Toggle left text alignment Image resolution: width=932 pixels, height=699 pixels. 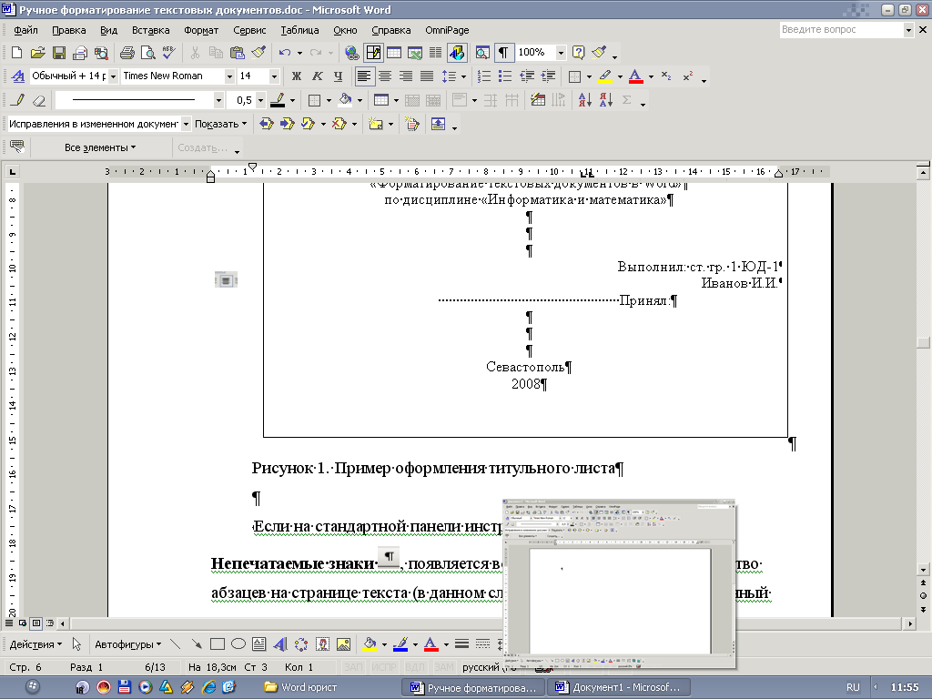(x=364, y=76)
